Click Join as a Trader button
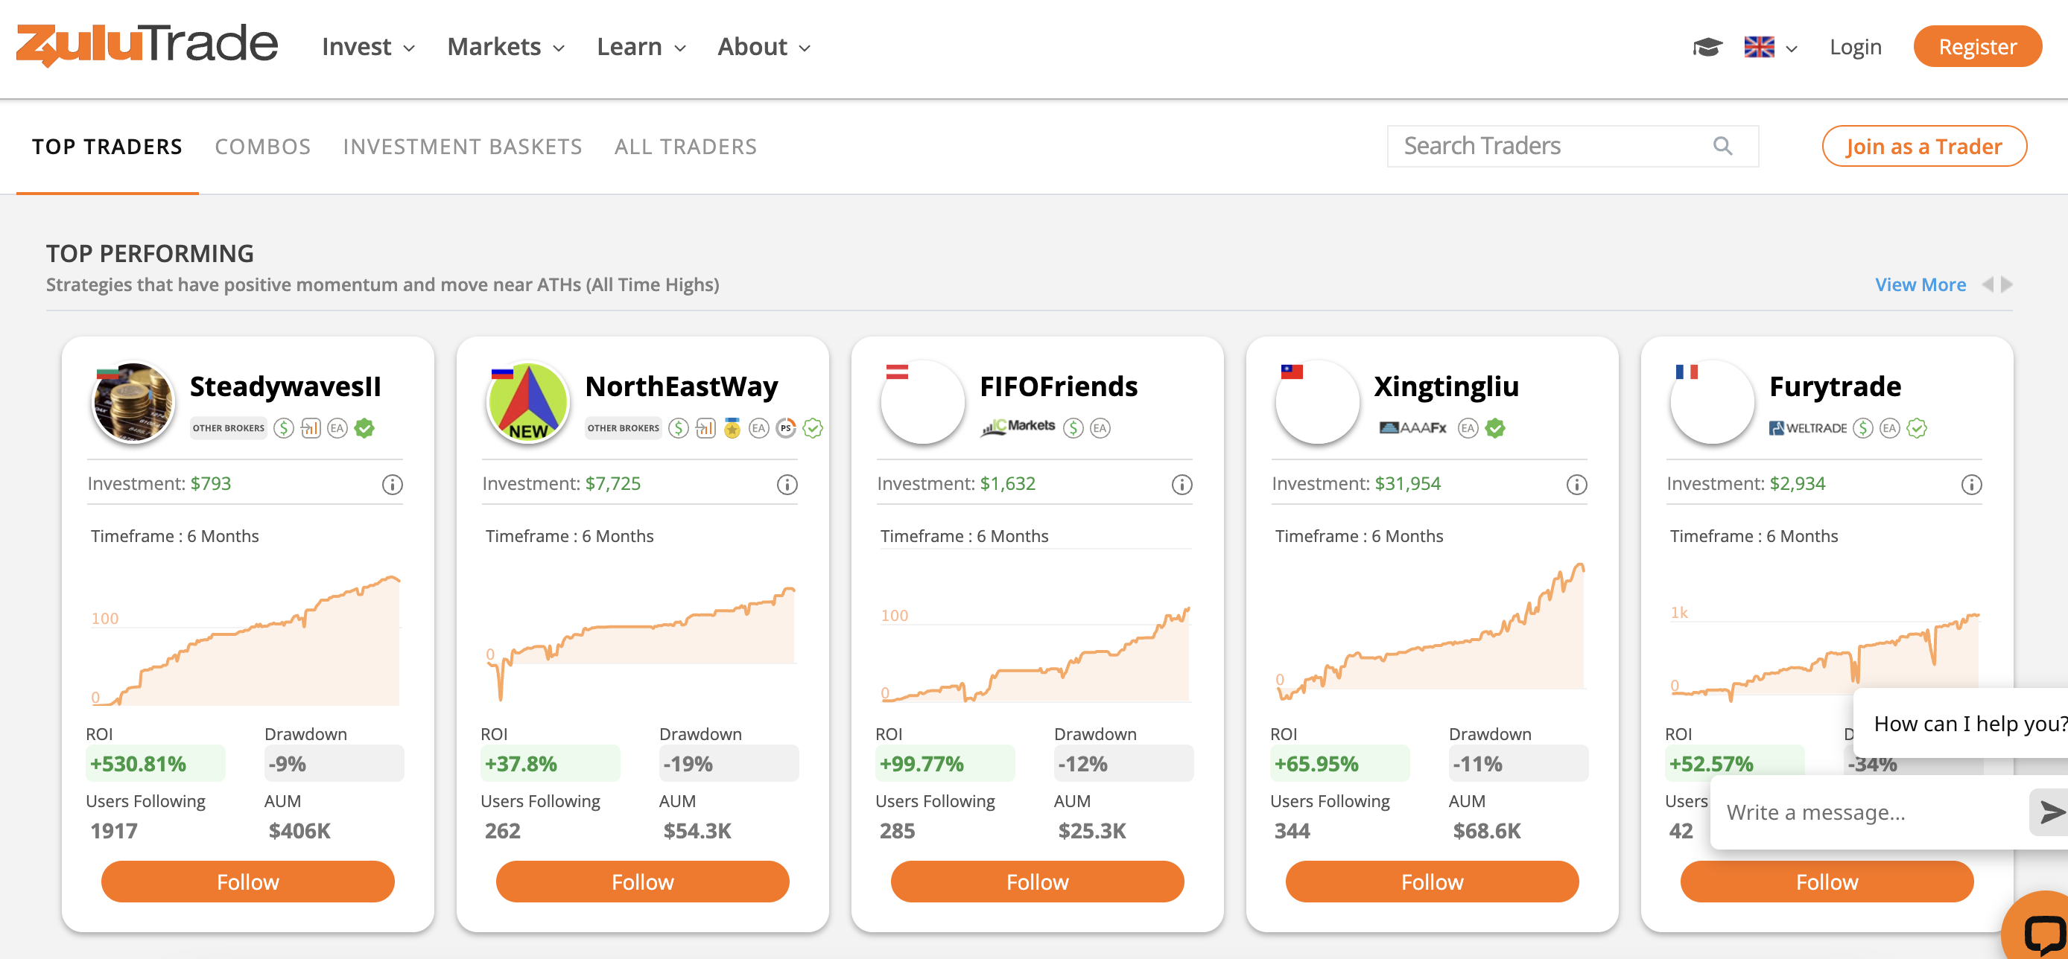 pos(1924,146)
